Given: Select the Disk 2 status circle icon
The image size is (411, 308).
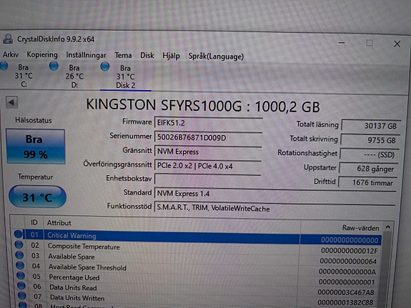Looking at the screenshot, I should pyautogui.click(x=105, y=66).
